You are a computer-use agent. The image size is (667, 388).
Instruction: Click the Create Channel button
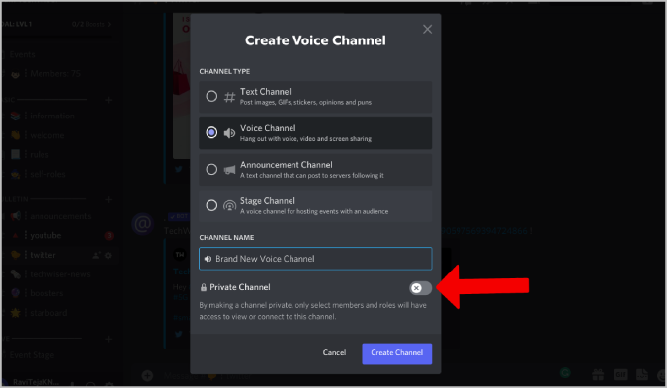pyautogui.click(x=397, y=353)
